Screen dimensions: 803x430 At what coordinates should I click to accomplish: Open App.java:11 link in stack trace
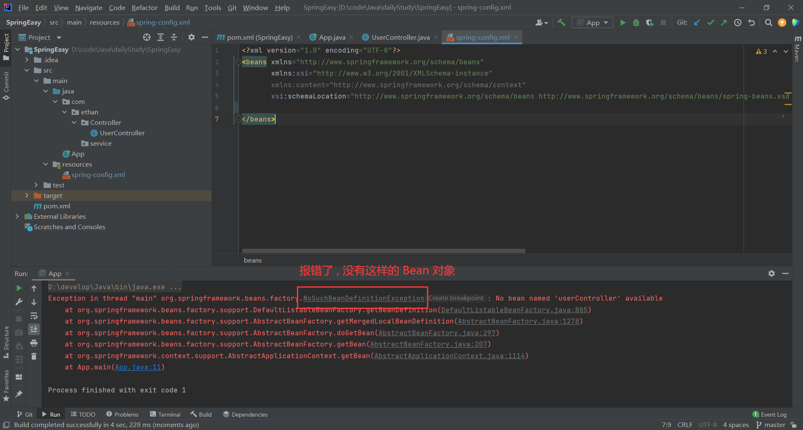pyautogui.click(x=138, y=367)
